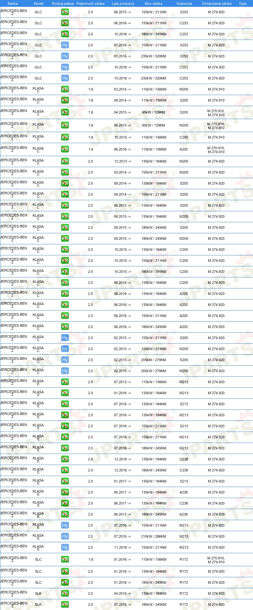
Task: Click hybrid icon for Klasa C 205kW/279KM S205 row
Action: coord(65,360)
